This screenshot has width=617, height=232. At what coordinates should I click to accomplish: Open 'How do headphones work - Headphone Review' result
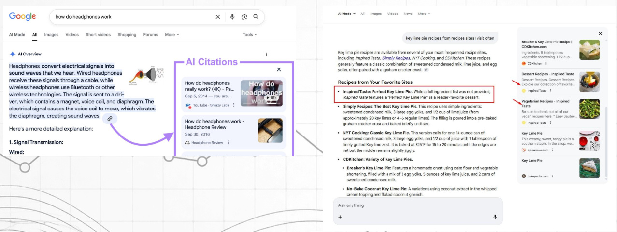215,124
